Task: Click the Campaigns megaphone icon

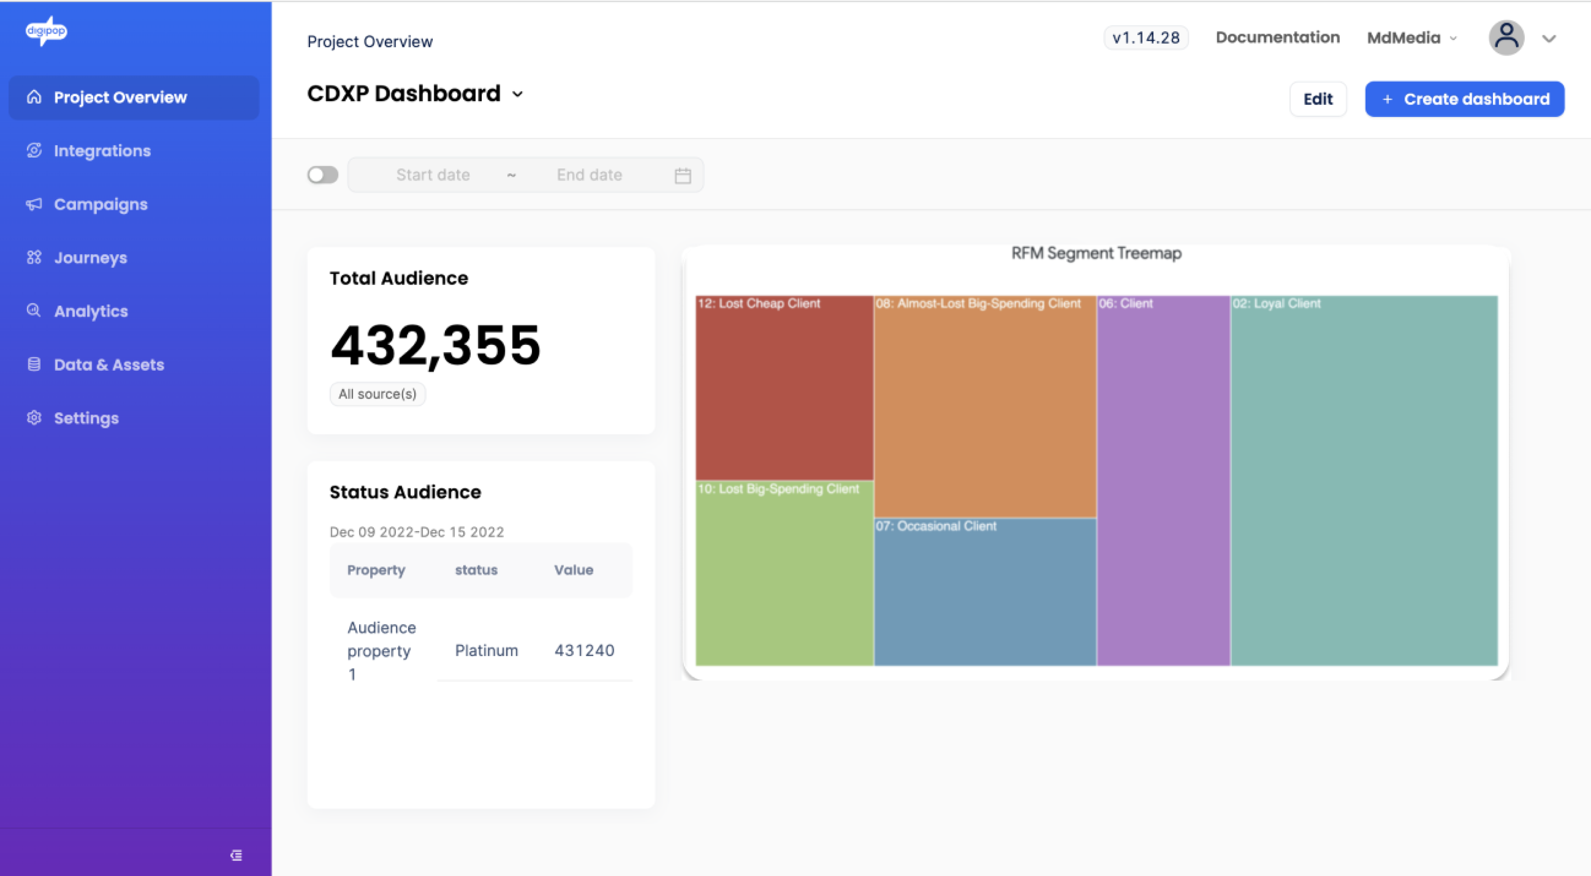Action: [x=34, y=204]
